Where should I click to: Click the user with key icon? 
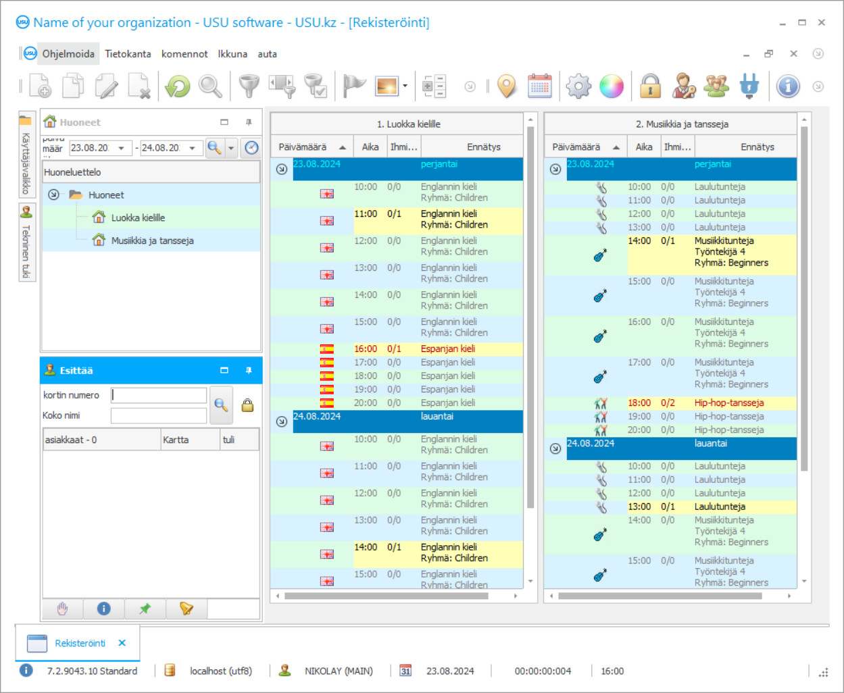point(683,86)
